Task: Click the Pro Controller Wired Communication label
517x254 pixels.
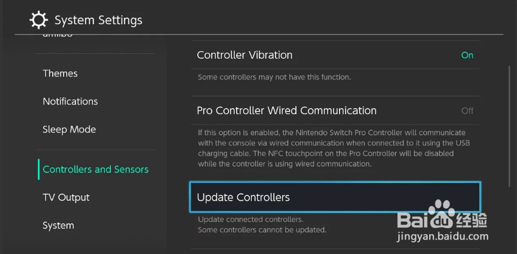Action: coord(286,110)
